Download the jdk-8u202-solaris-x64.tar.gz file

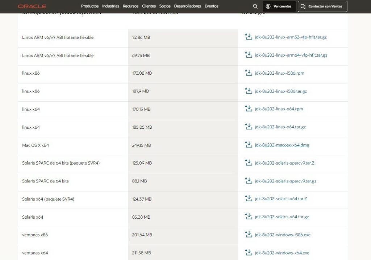click(x=282, y=217)
